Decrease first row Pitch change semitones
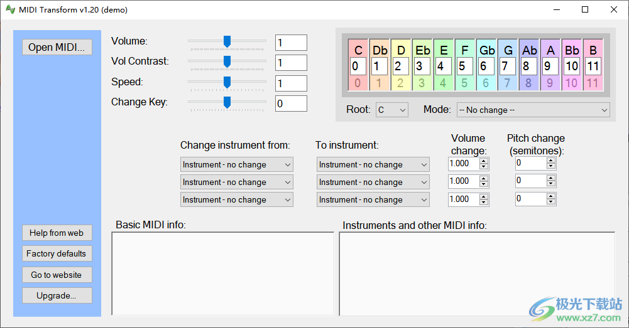The width and height of the screenshot is (629, 328). pos(551,166)
